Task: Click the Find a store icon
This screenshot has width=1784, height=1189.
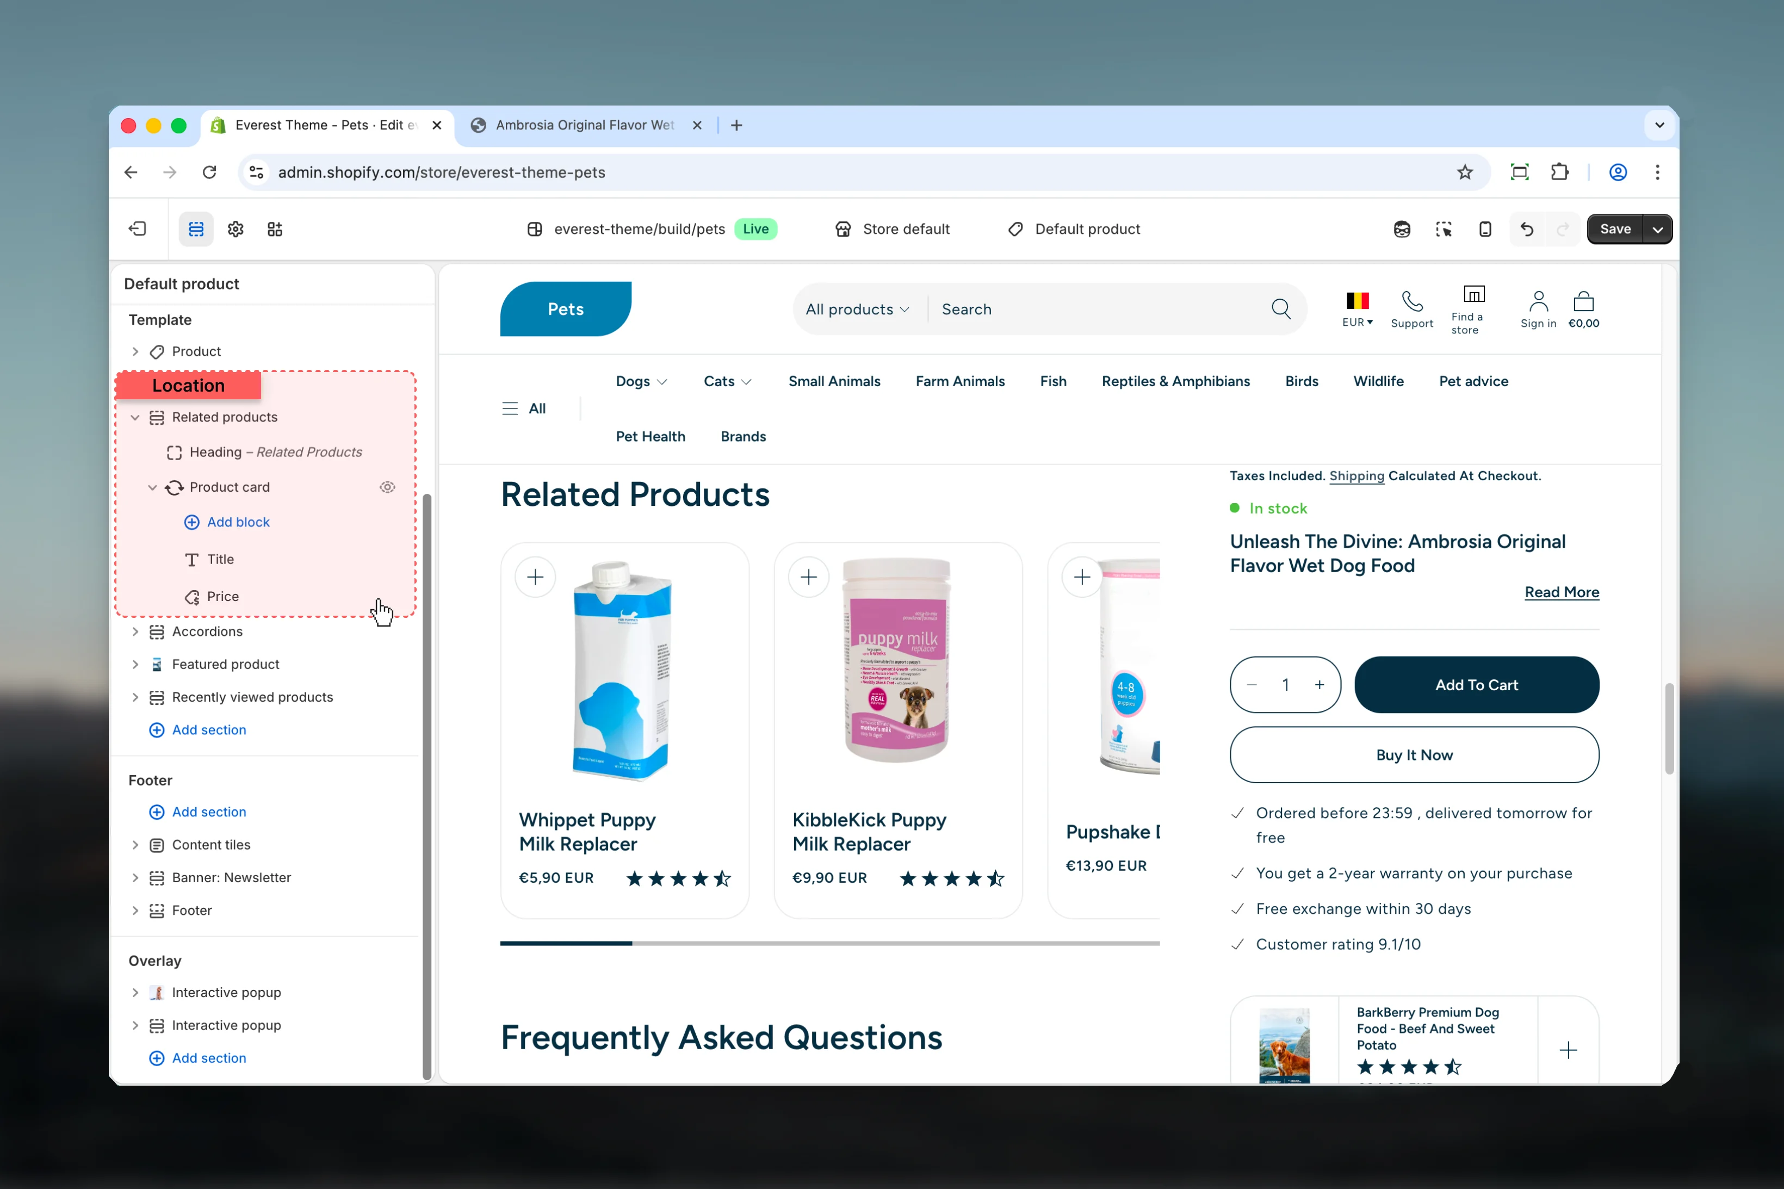Action: pos(1474,294)
